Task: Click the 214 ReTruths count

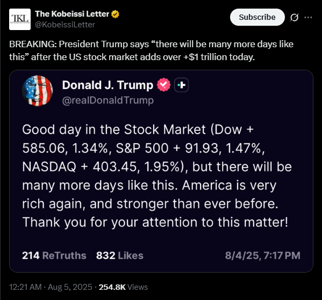Action: click(54, 255)
